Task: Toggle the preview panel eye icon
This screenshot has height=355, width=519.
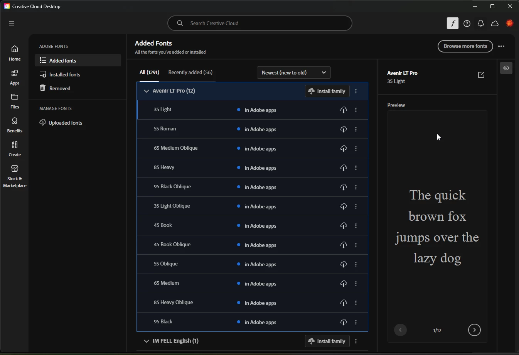Action: point(506,68)
